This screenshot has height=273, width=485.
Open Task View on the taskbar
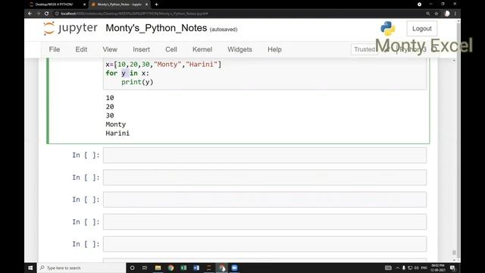click(x=145, y=268)
